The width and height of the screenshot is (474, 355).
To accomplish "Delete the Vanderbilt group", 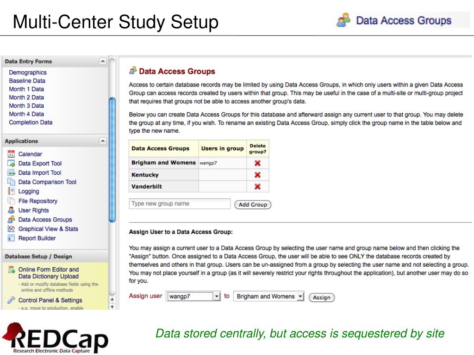I will click(x=257, y=187).
